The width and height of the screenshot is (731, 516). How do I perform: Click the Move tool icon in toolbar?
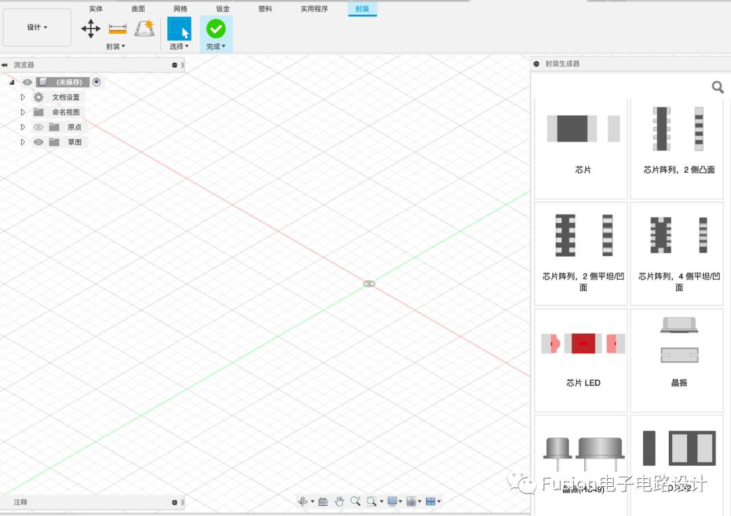pyautogui.click(x=91, y=29)
